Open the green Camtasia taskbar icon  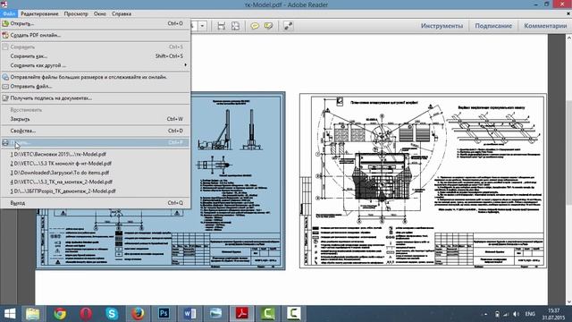(268, 314)
